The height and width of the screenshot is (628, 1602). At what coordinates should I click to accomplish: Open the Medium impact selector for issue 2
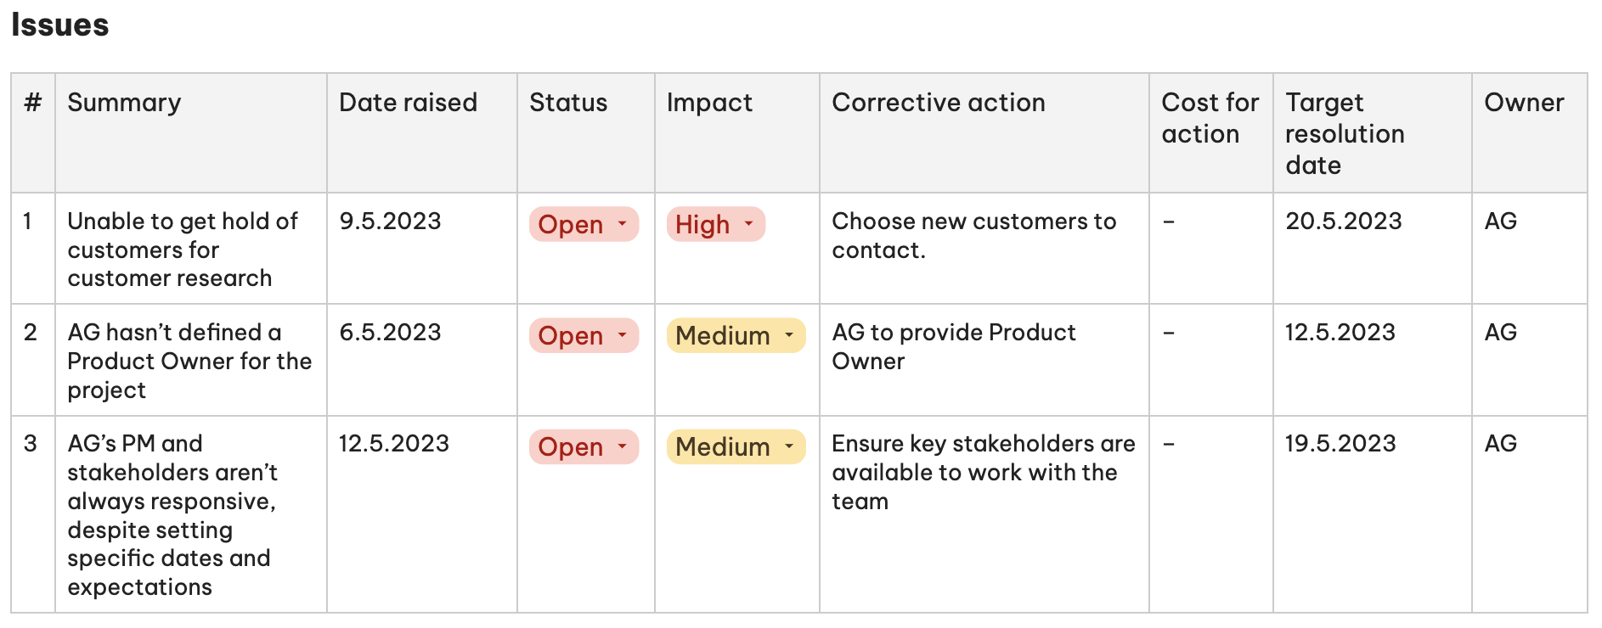click(734, 336)
